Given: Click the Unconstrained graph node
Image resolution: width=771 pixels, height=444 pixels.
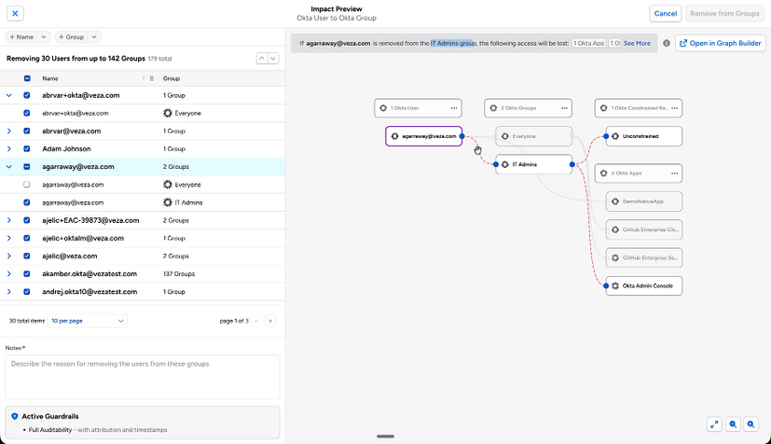Looking at the screenshot, I should click(x=644, y=136).
